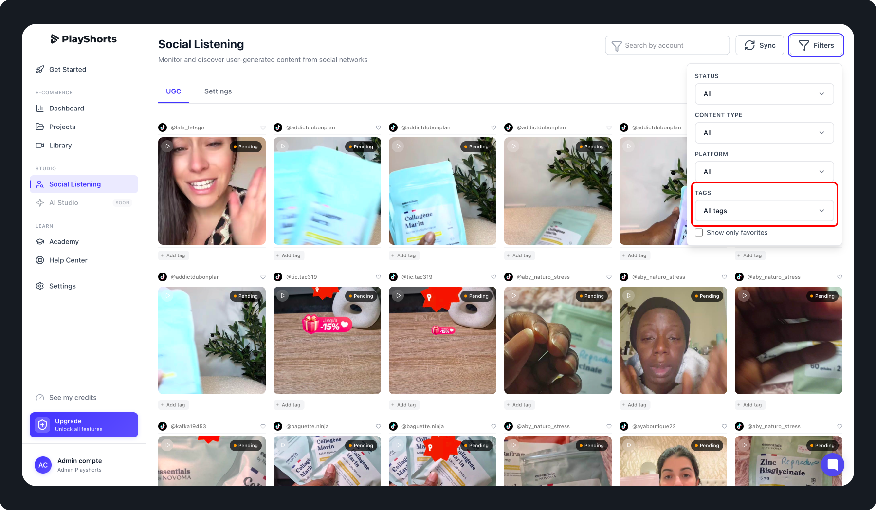Click the Sync button
The height and width of the screenshot is (510, 876).
coord(759,45)
